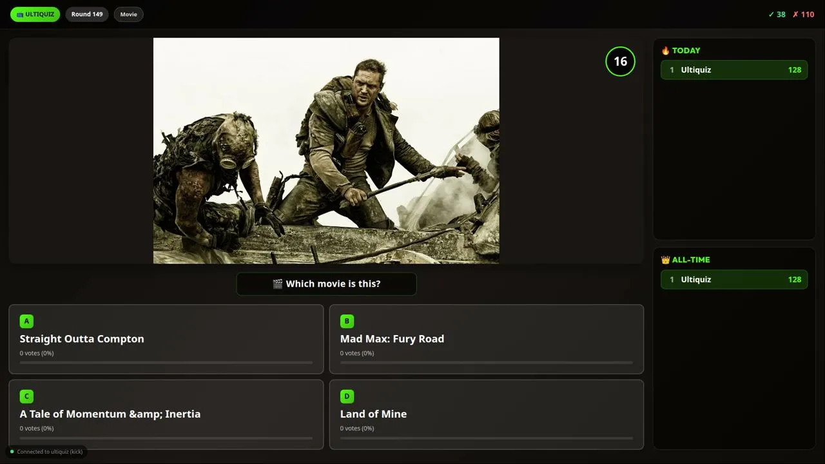825x464 pixels.
Task: Click vote progress bar for Land of Mine
Action: [486, 438]
